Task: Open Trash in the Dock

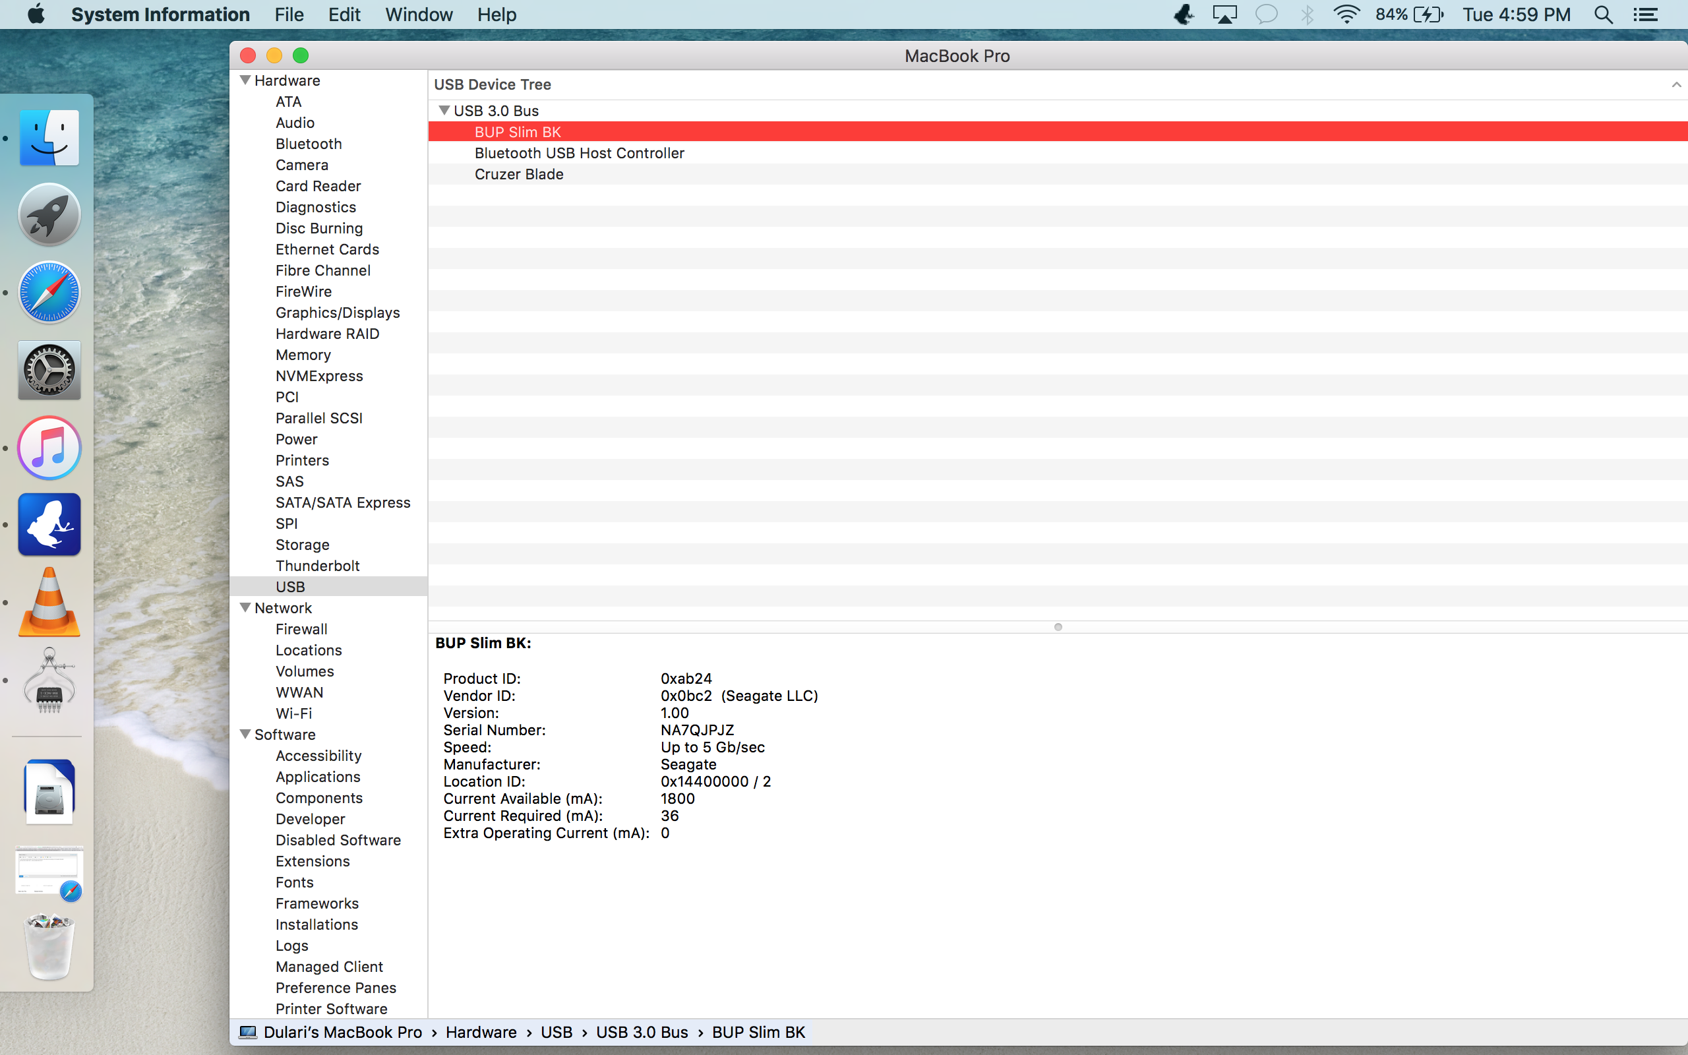Action: click(49, 946)
